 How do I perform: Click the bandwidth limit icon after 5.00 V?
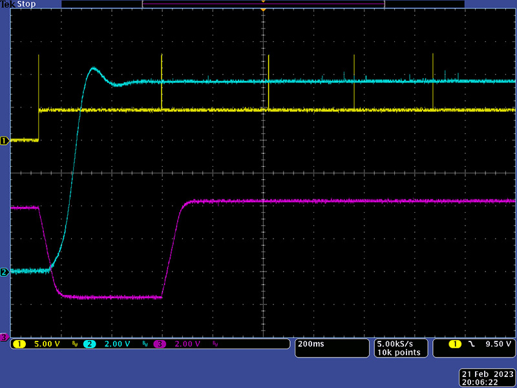74,344
